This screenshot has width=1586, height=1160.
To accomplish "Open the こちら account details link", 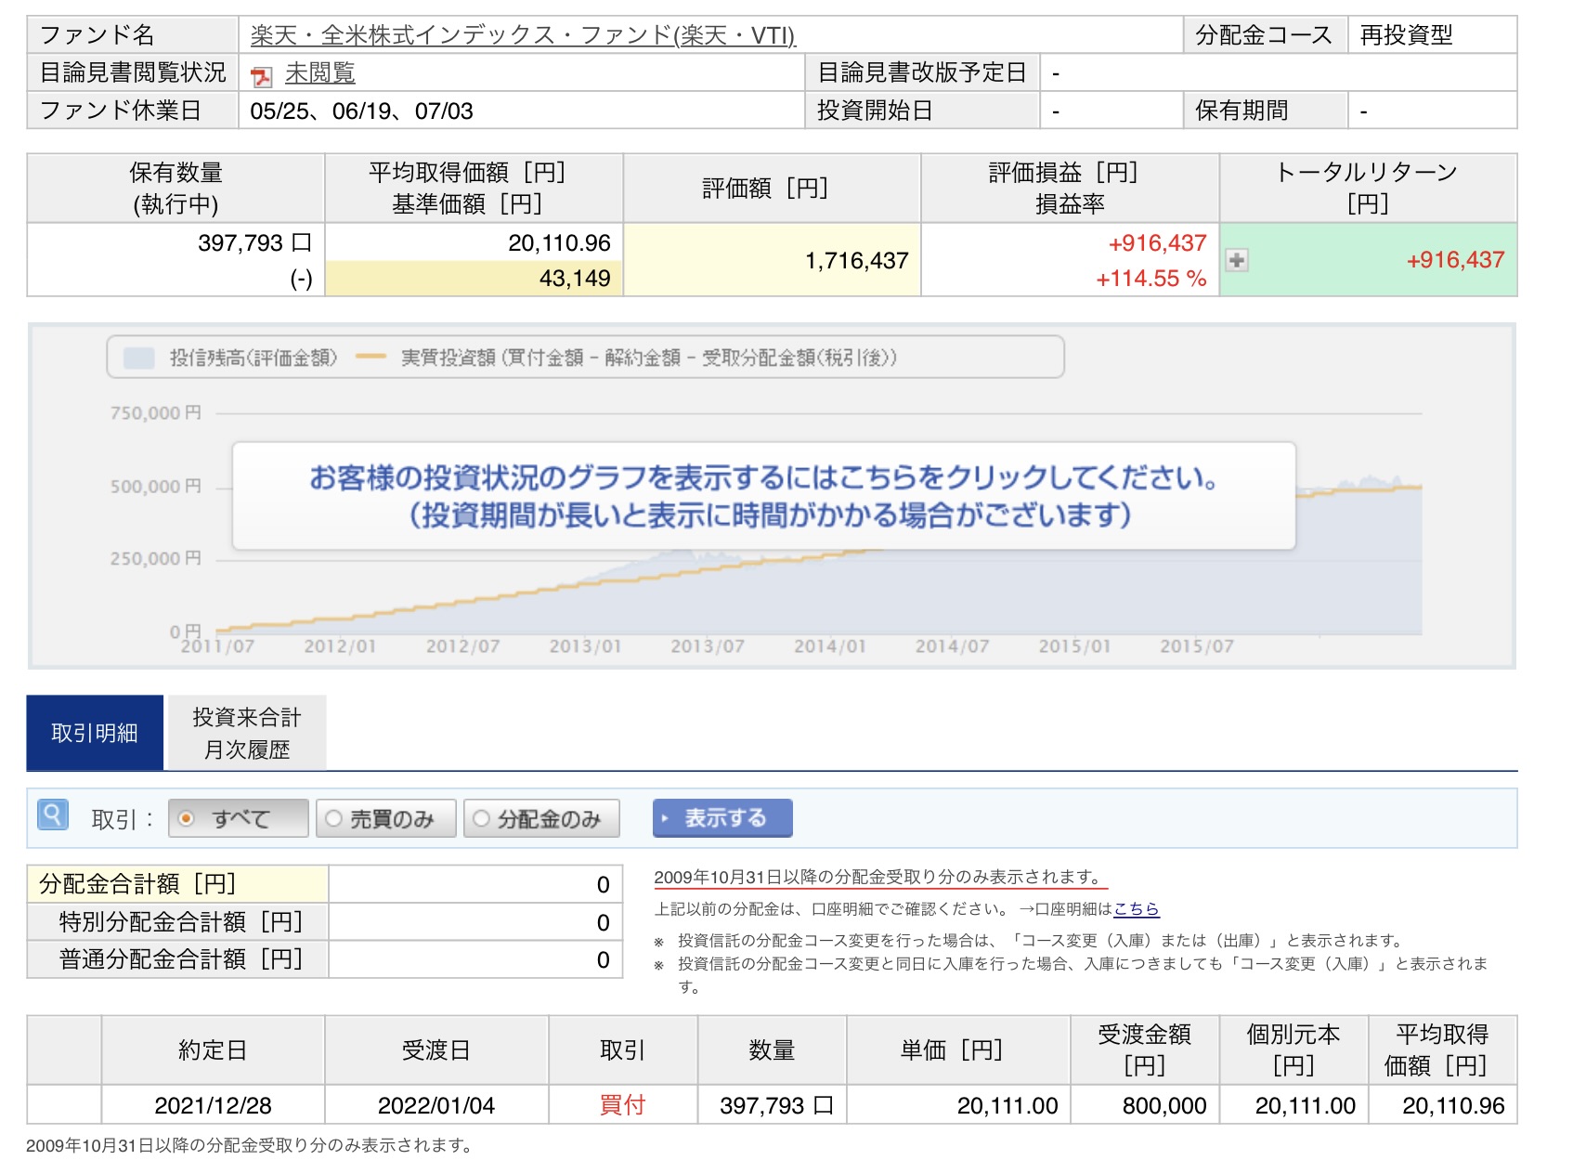I will pos(1137,909).
